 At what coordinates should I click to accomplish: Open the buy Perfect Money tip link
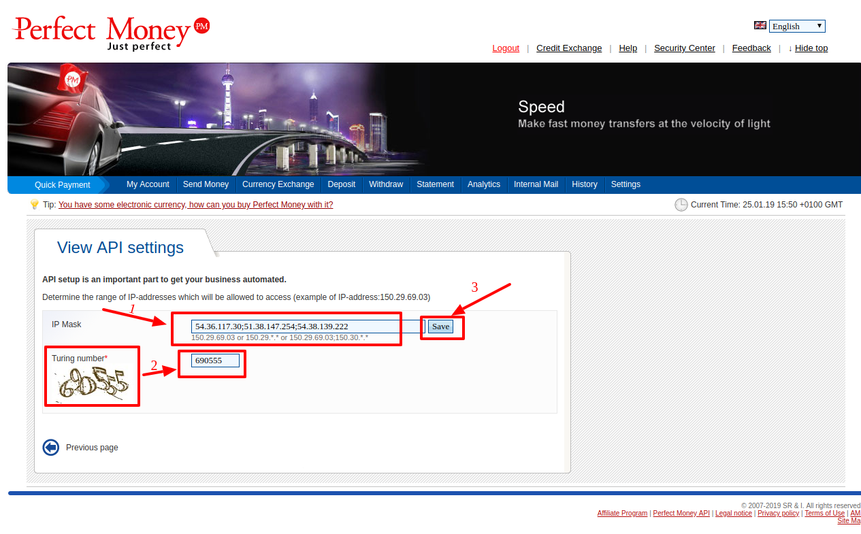click(196, 205)
